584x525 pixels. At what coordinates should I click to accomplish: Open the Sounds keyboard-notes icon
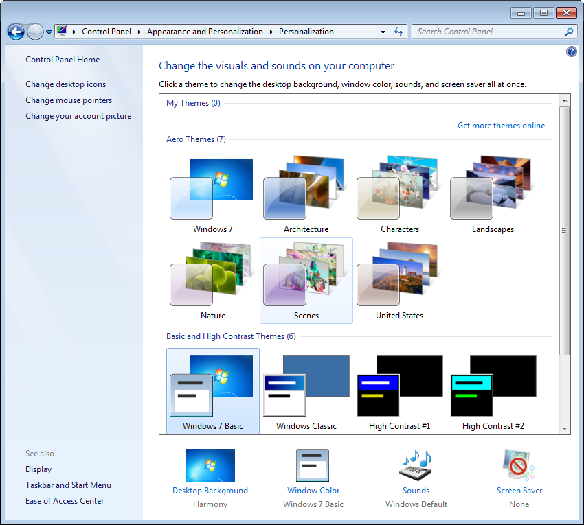416,465
